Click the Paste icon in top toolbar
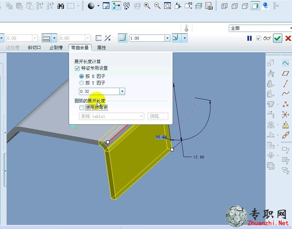Viewport: 292px width, 229px height. [19, 6]
